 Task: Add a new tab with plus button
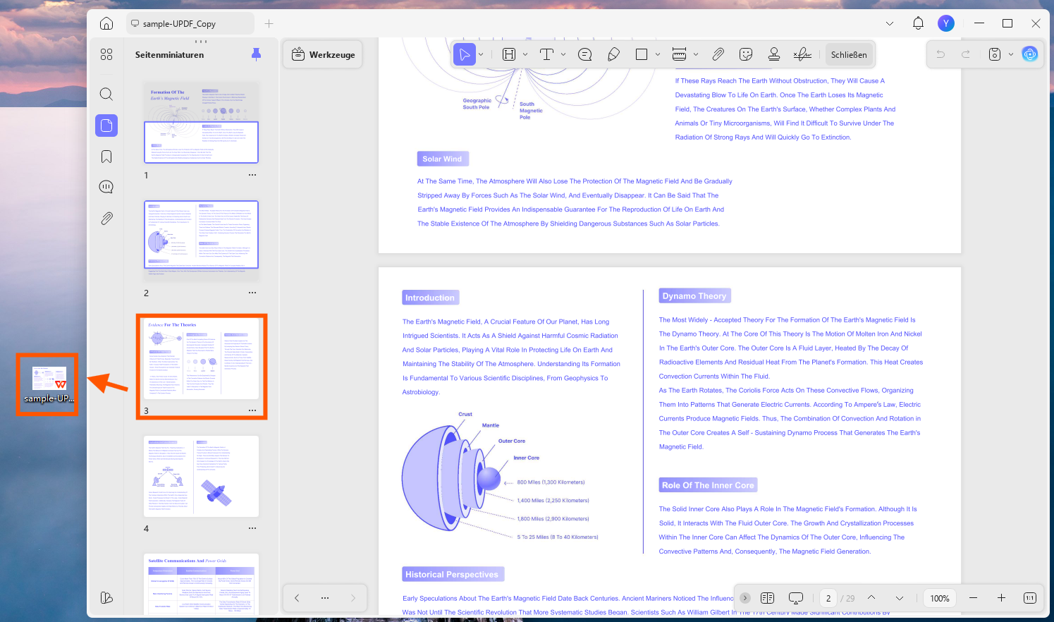pyautogui.click(x=269, y=23)
